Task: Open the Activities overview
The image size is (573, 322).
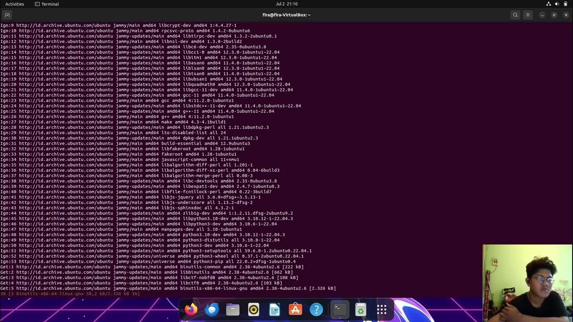Action: [x=15, y=4]
